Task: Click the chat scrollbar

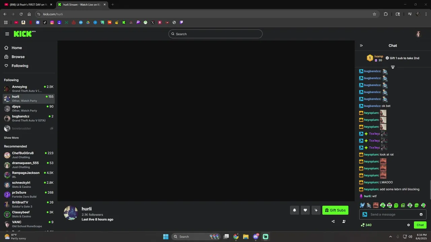Action: click(430, 190)
